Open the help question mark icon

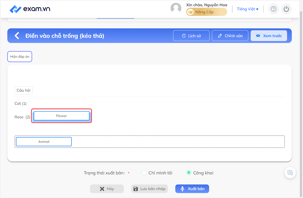tap(273, 9)
